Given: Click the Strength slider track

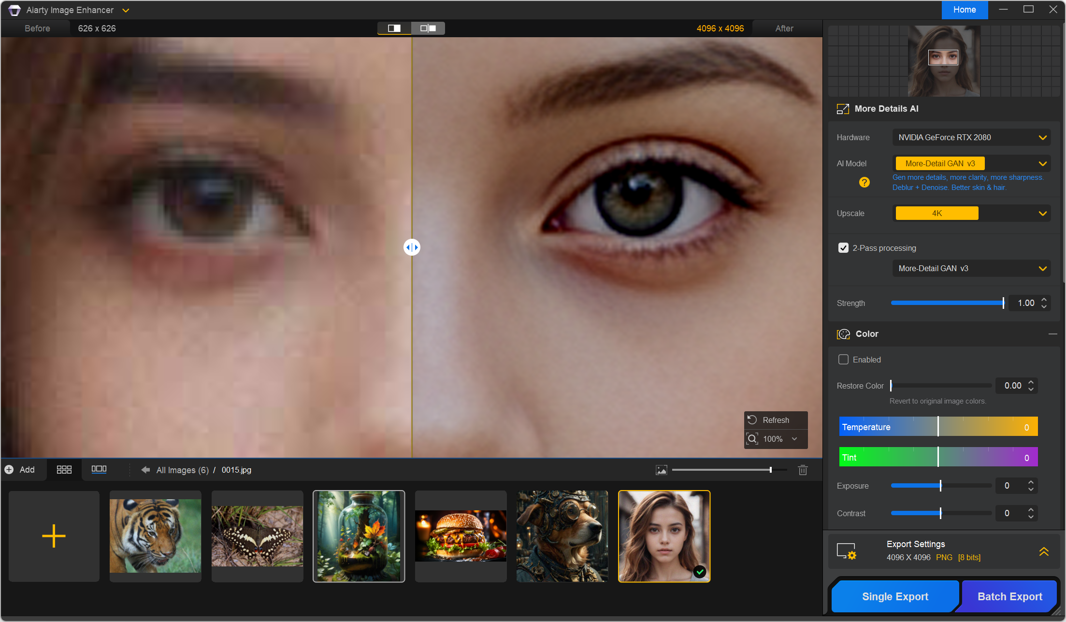Looking at the screenshot, I should (x=946, y=303).
